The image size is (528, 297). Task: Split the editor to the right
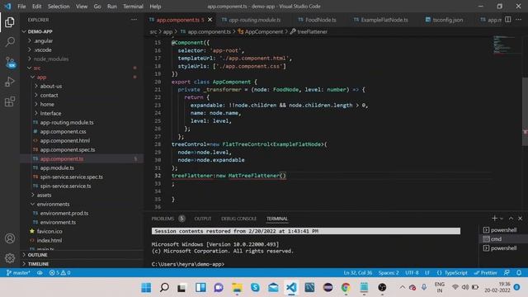click(x=508, y=20)
